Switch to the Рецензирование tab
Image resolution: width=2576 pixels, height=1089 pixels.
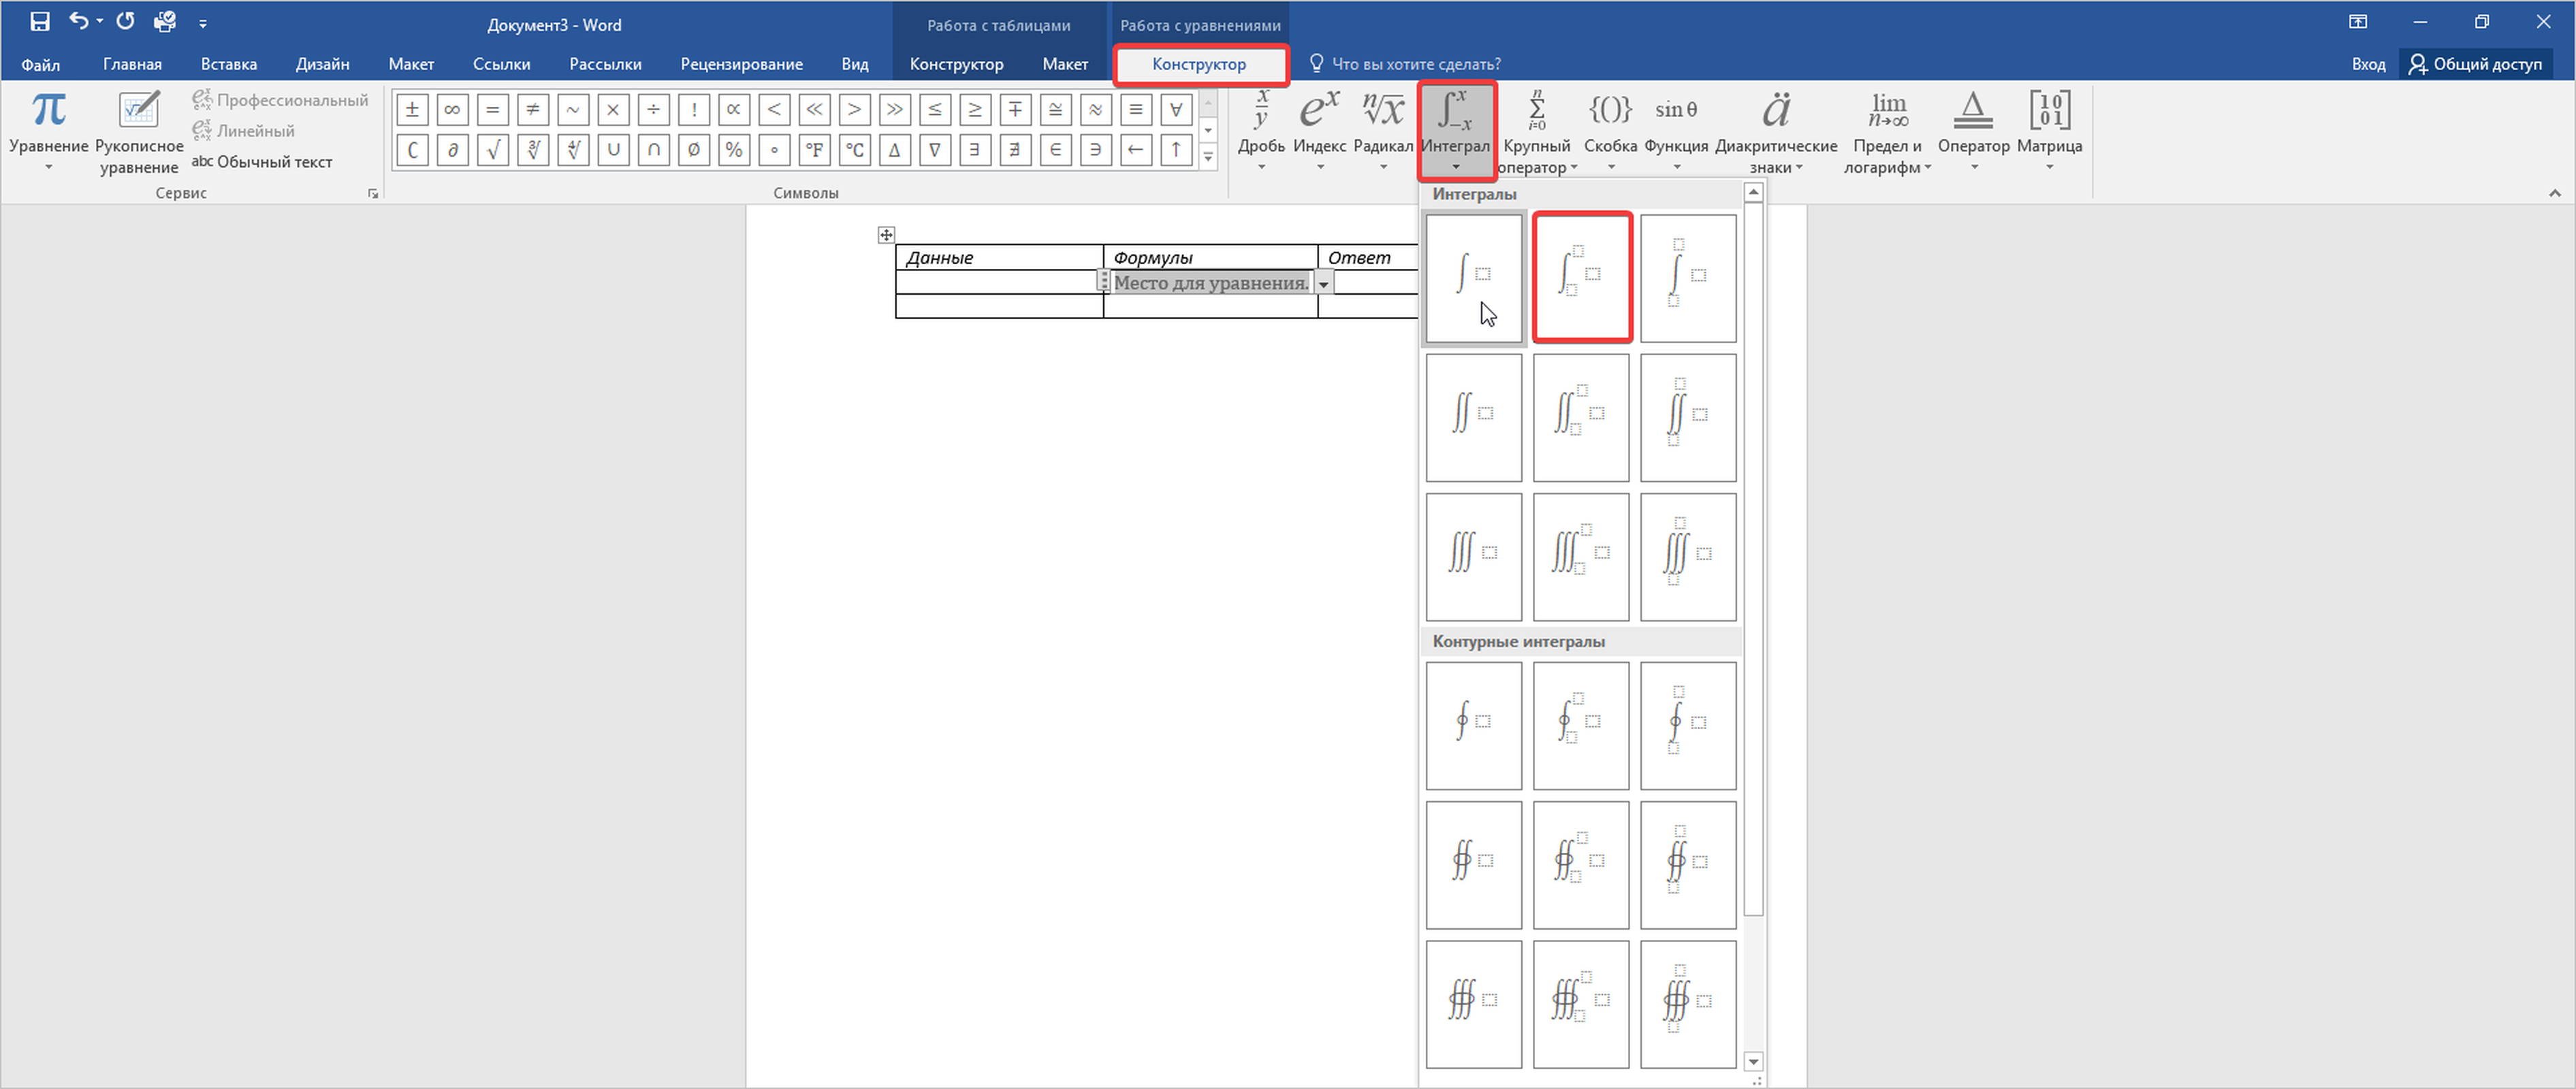741,64
